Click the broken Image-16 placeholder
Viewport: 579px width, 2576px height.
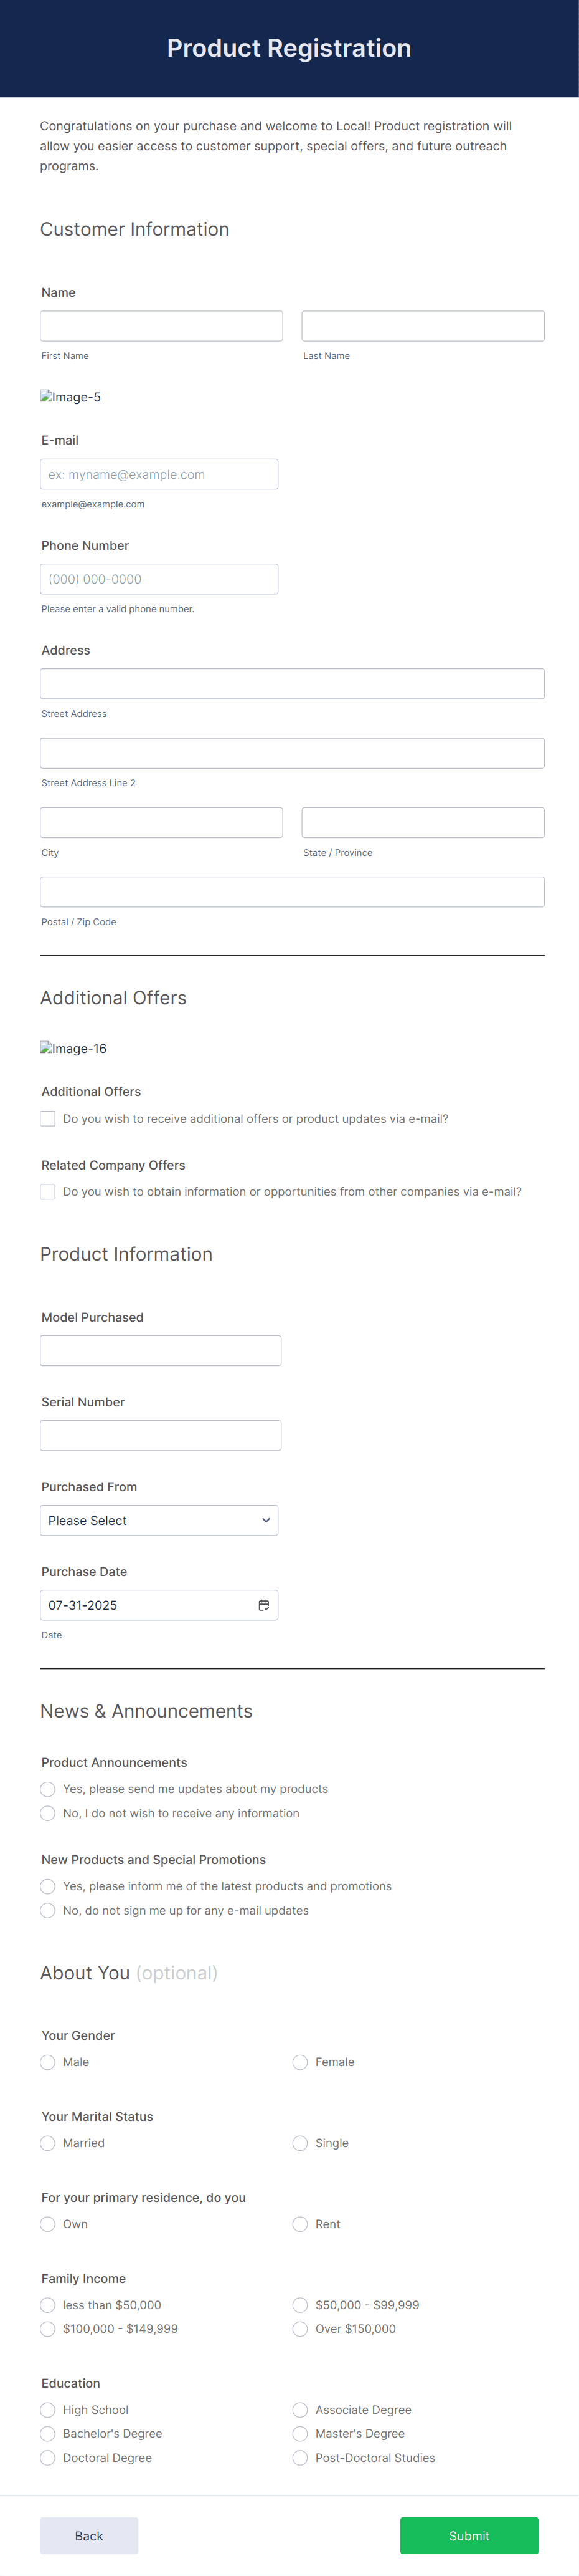coord(74,1048)
